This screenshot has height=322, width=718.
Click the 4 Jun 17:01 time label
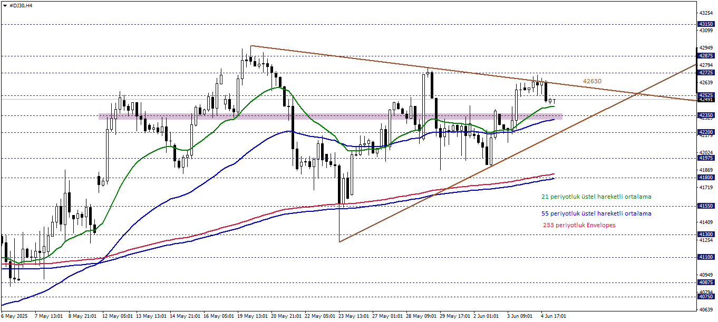tap(555, 316)
